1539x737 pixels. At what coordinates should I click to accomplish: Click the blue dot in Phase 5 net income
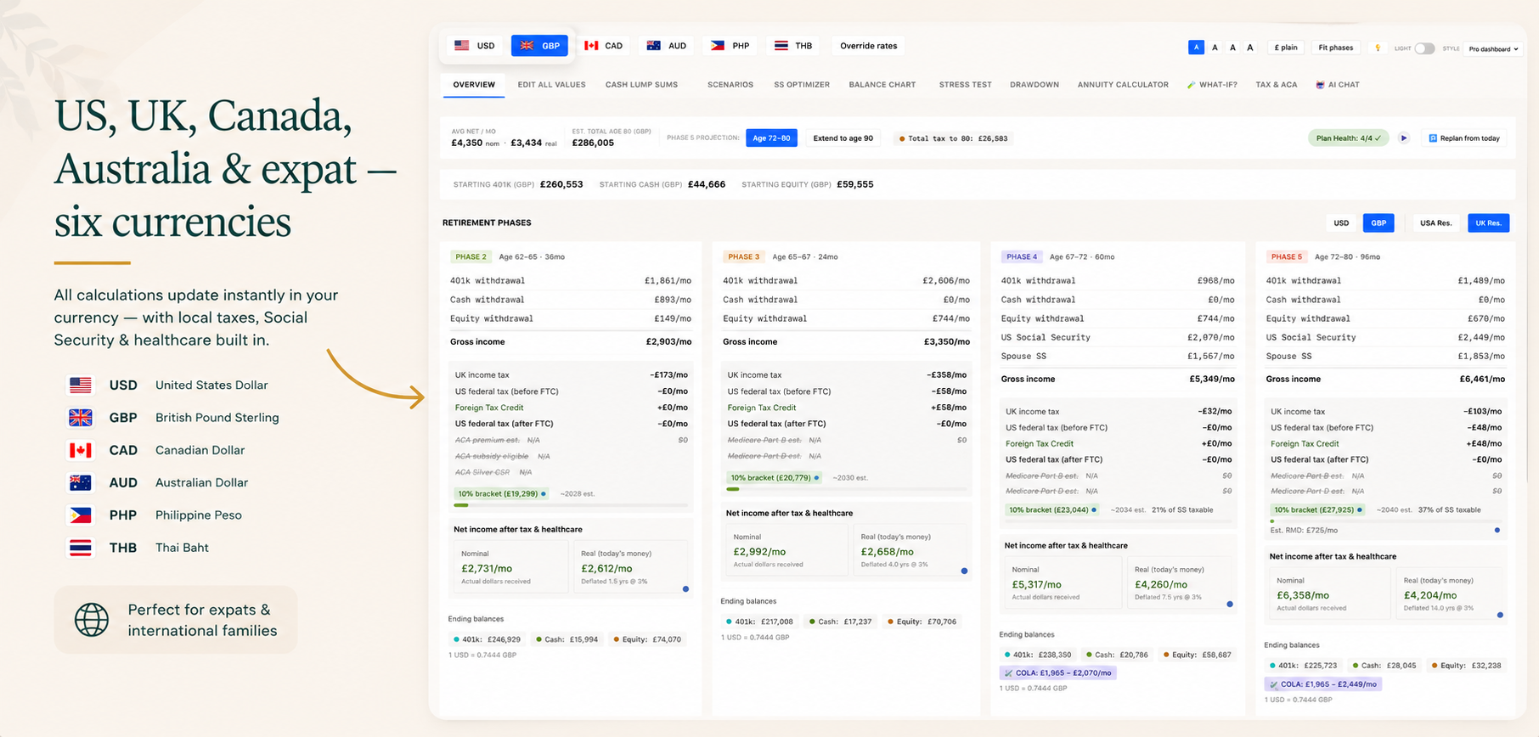point(1500,615)
